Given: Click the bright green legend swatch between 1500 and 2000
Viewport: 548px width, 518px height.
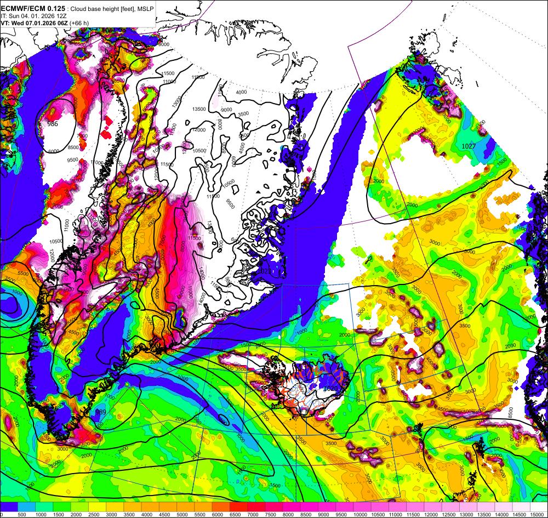Looking at the screenshot, I should [x=62, y=506].
